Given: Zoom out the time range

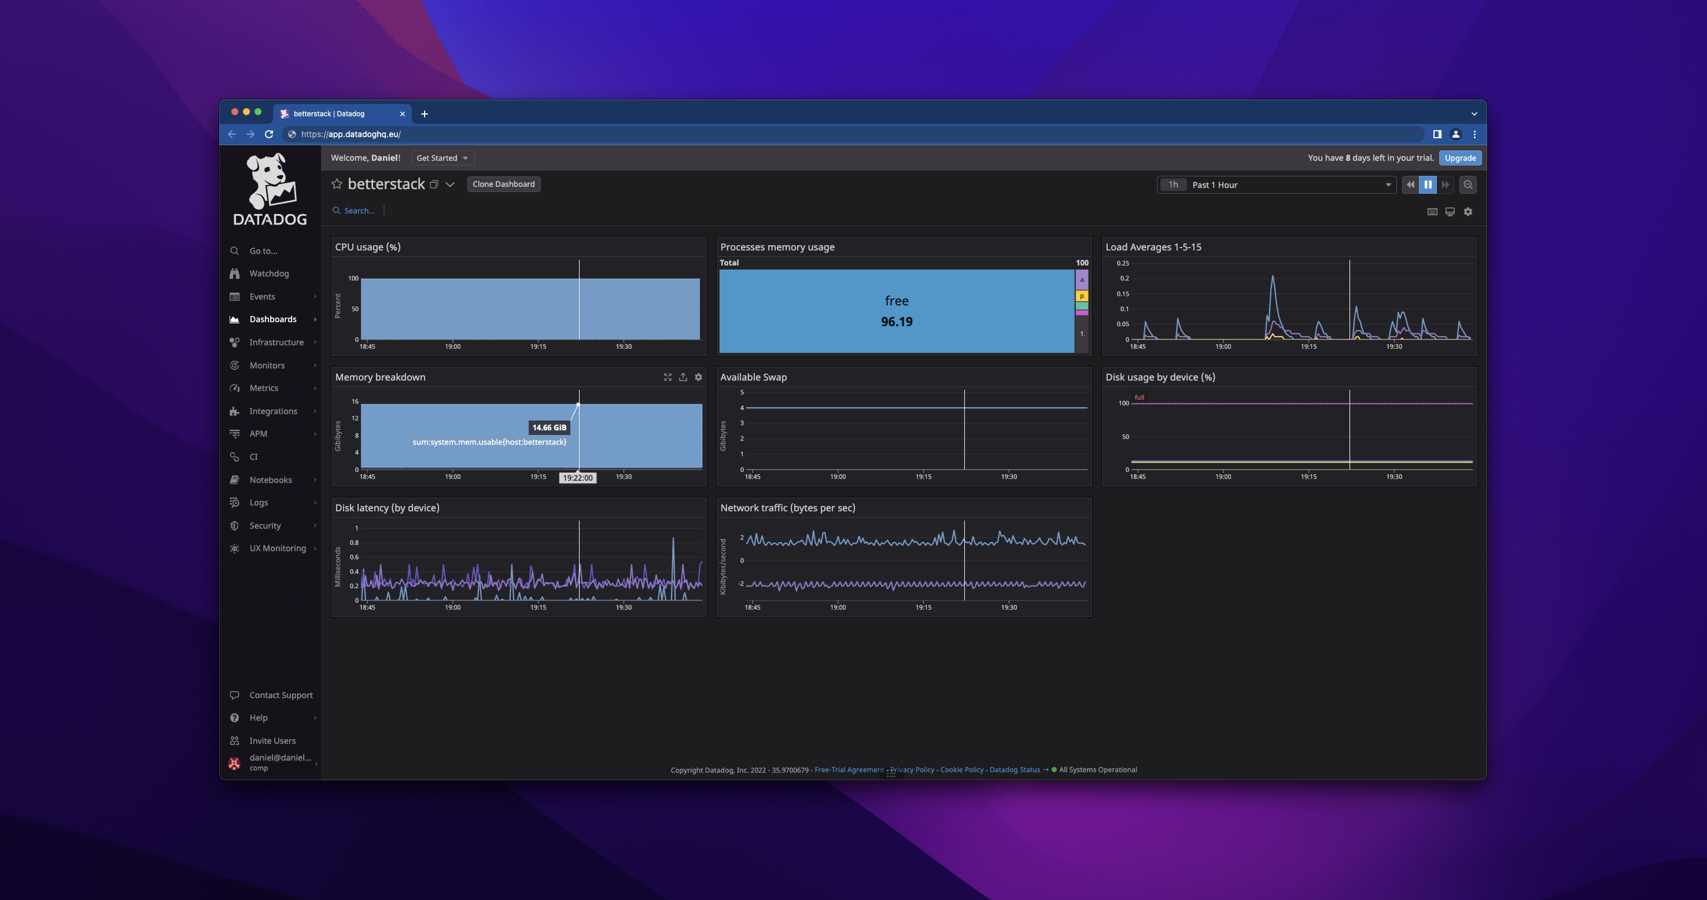Looking at the screenshot, I should pos(1468,185).
